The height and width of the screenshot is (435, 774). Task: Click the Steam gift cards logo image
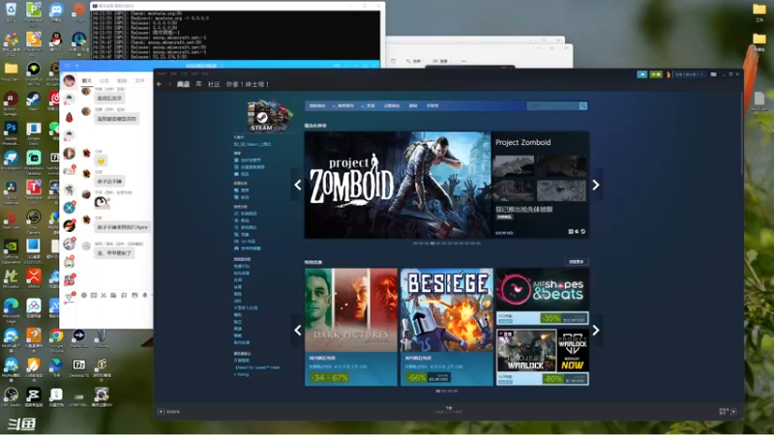tap(270, 116)
